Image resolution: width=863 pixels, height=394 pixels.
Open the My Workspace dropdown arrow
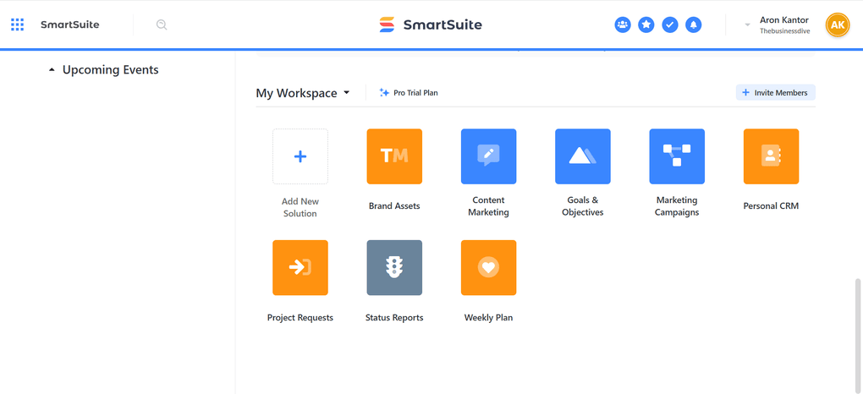pyautogui.click(x=346, y=92)
